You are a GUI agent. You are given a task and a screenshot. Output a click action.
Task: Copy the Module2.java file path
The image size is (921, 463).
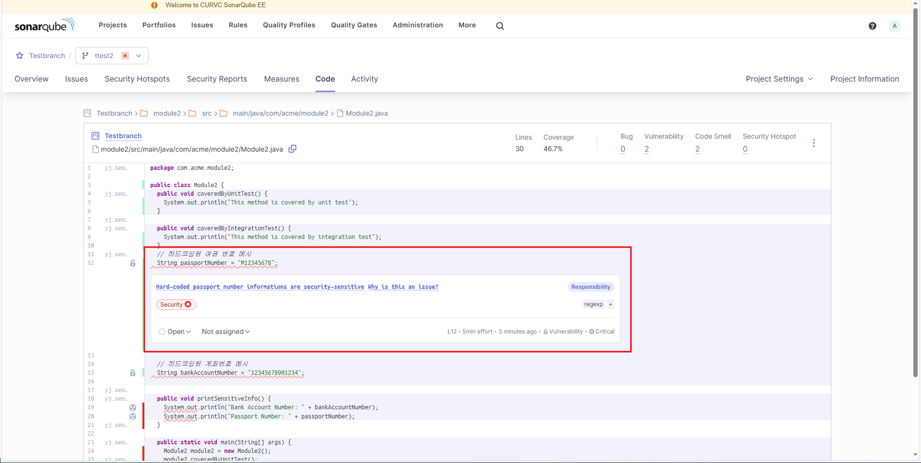point(292,149)
